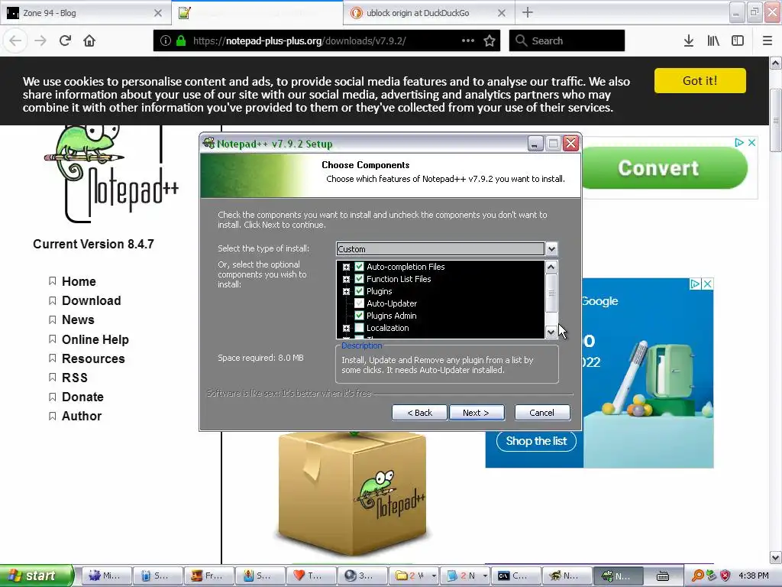Toggle the Auto-completion Files checkbox
The width and height of the screenshot is (782, 587).
[x=359, y=267]
